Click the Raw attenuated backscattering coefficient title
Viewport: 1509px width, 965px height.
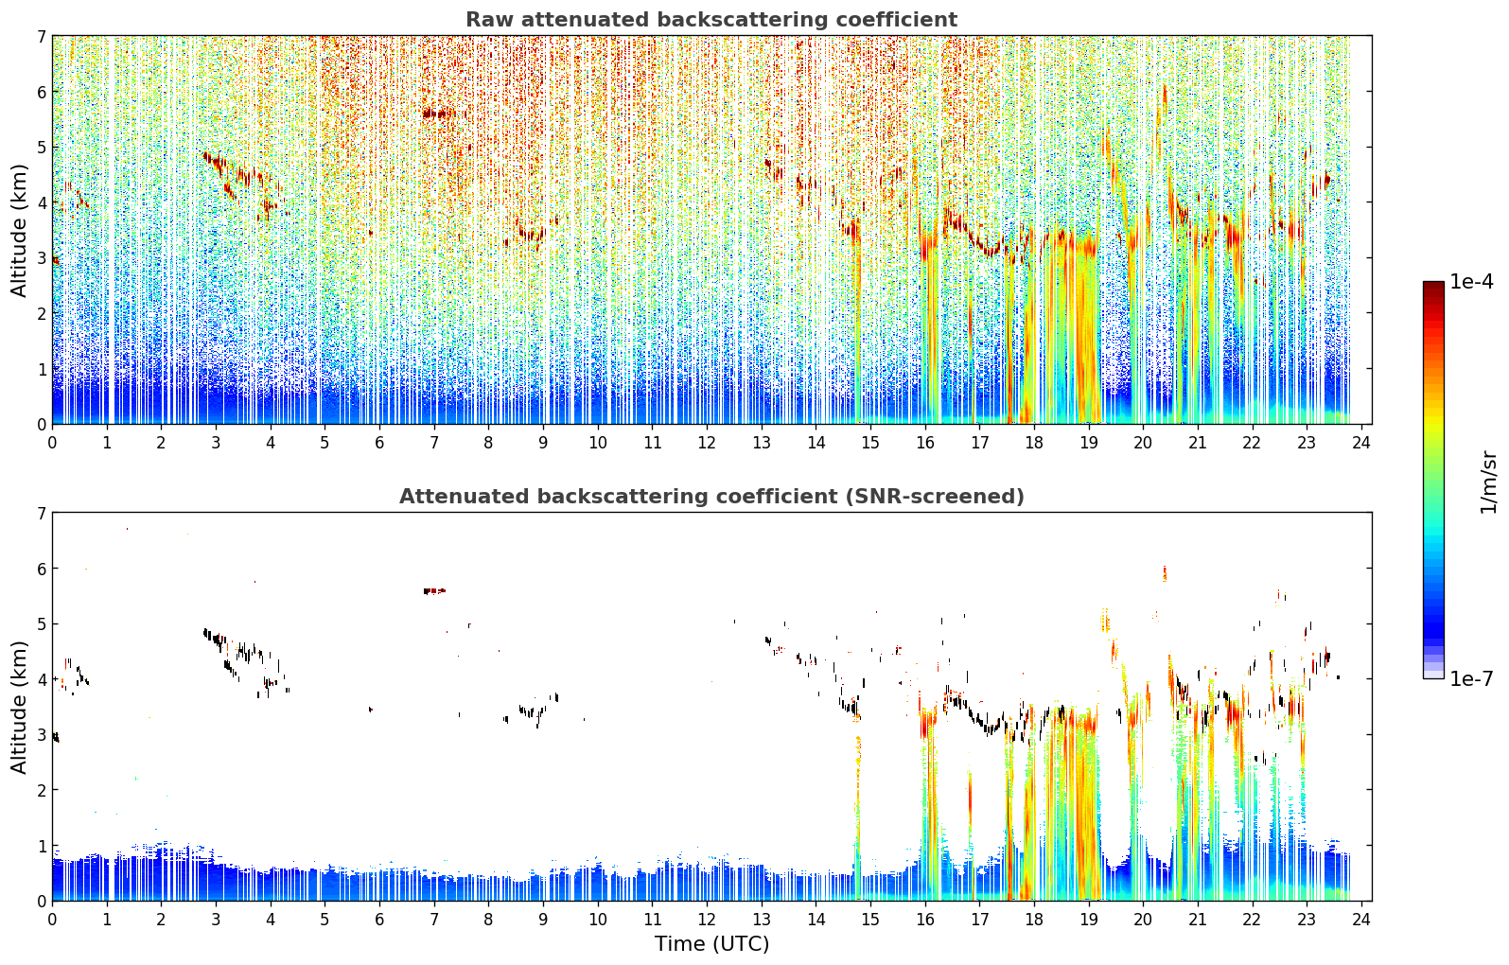[711, 20]
